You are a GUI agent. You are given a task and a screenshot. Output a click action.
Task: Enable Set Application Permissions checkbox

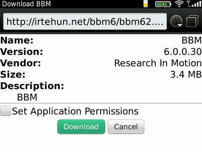[5, 111]
